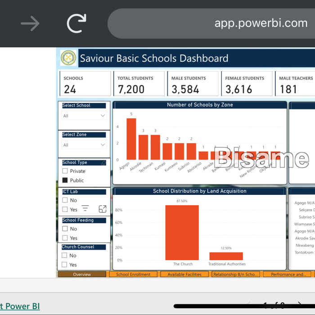
Task: Check Yes under ICT Lab
Action: click(x=65, y=209)
